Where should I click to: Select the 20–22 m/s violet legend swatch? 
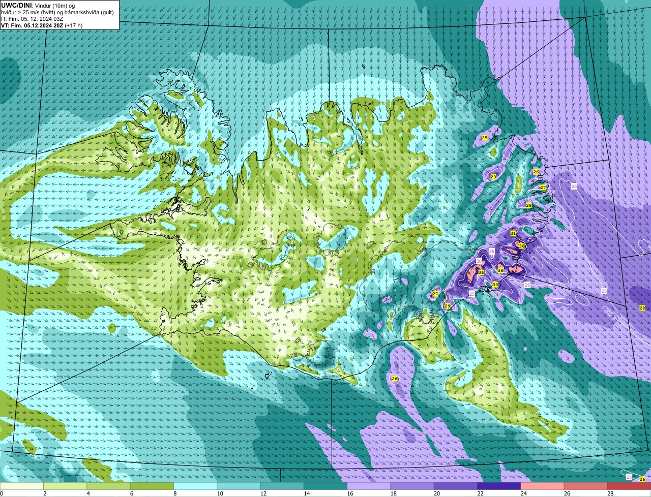tap(456, 486)
